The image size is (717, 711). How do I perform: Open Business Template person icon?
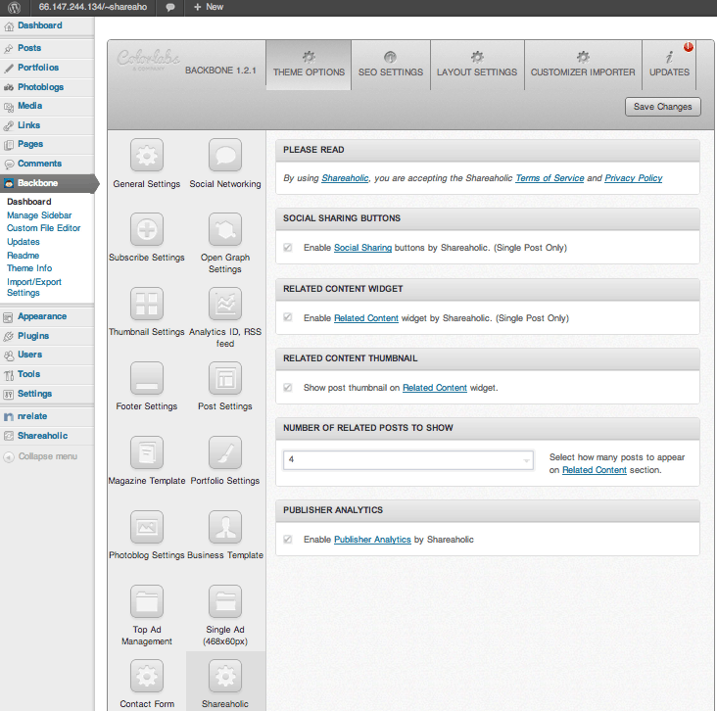(225, 527)
